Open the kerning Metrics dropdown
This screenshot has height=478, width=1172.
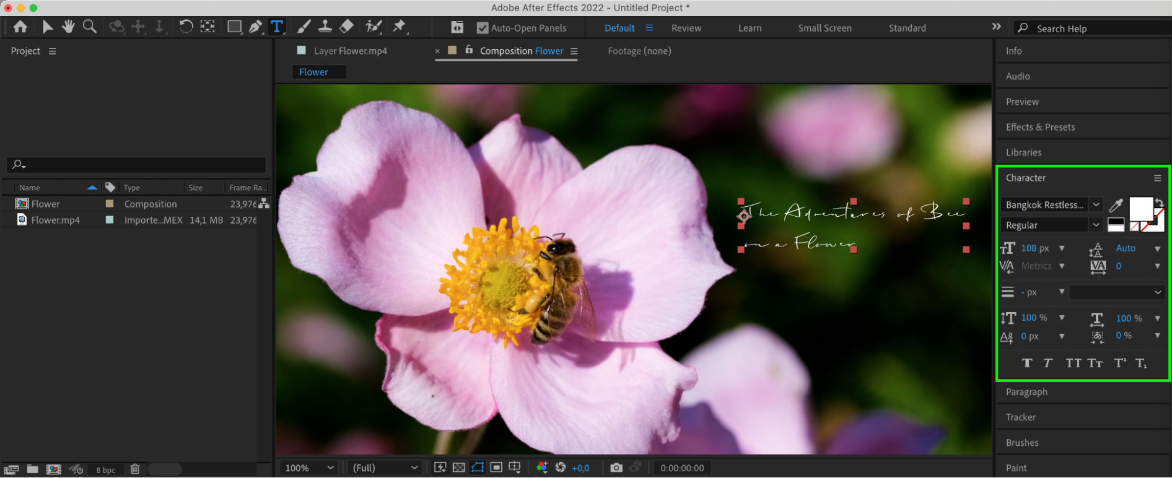click(x=1062, y=266)
